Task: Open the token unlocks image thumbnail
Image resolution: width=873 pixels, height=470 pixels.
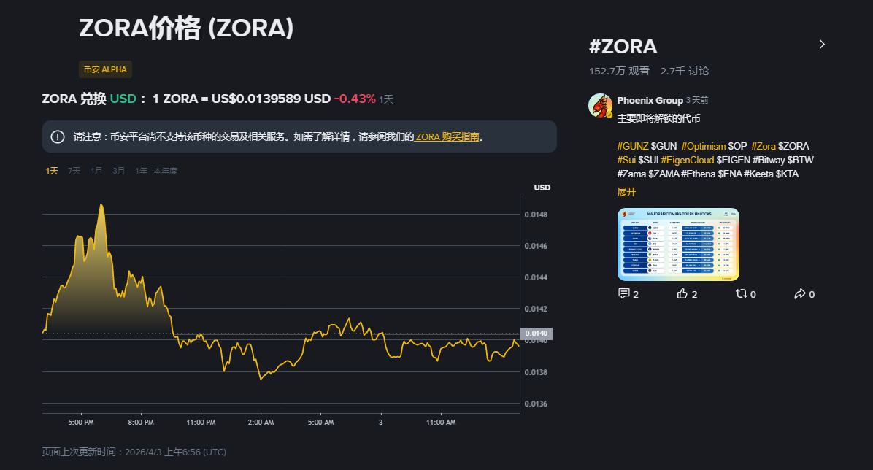Action: (x=678, y=244)
